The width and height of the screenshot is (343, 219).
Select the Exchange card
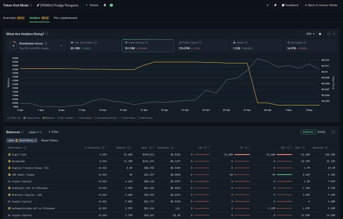(310, 45)
